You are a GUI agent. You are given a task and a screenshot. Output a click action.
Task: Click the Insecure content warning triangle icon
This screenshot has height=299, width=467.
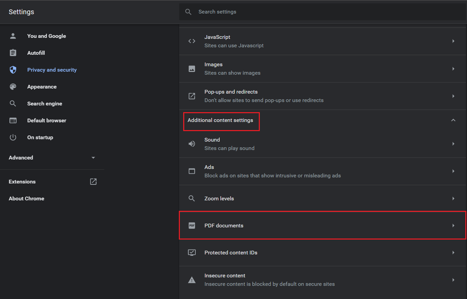click(192, 280)
